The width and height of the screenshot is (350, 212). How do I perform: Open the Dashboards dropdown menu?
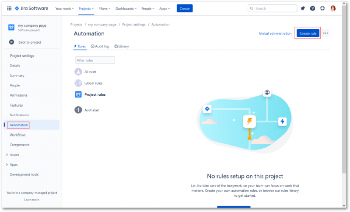click(x=126, y=9)
